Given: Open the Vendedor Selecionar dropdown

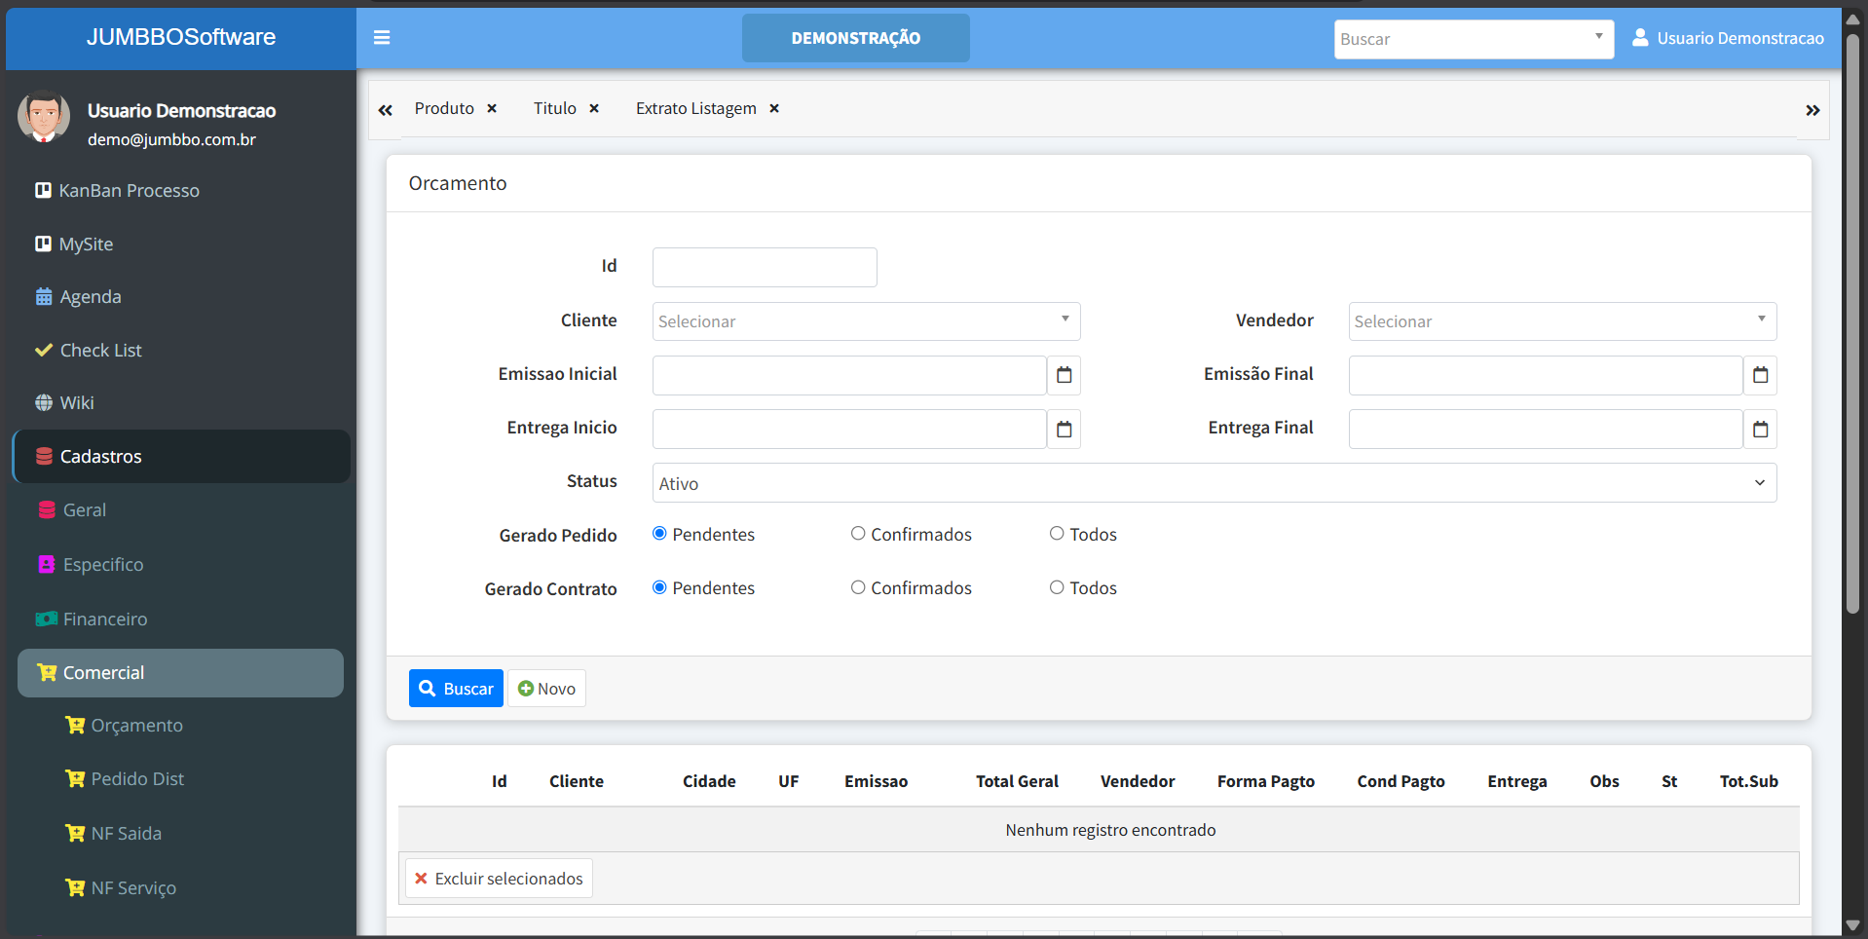Looking at the screenshot, I should click(x=1562, y=321).
